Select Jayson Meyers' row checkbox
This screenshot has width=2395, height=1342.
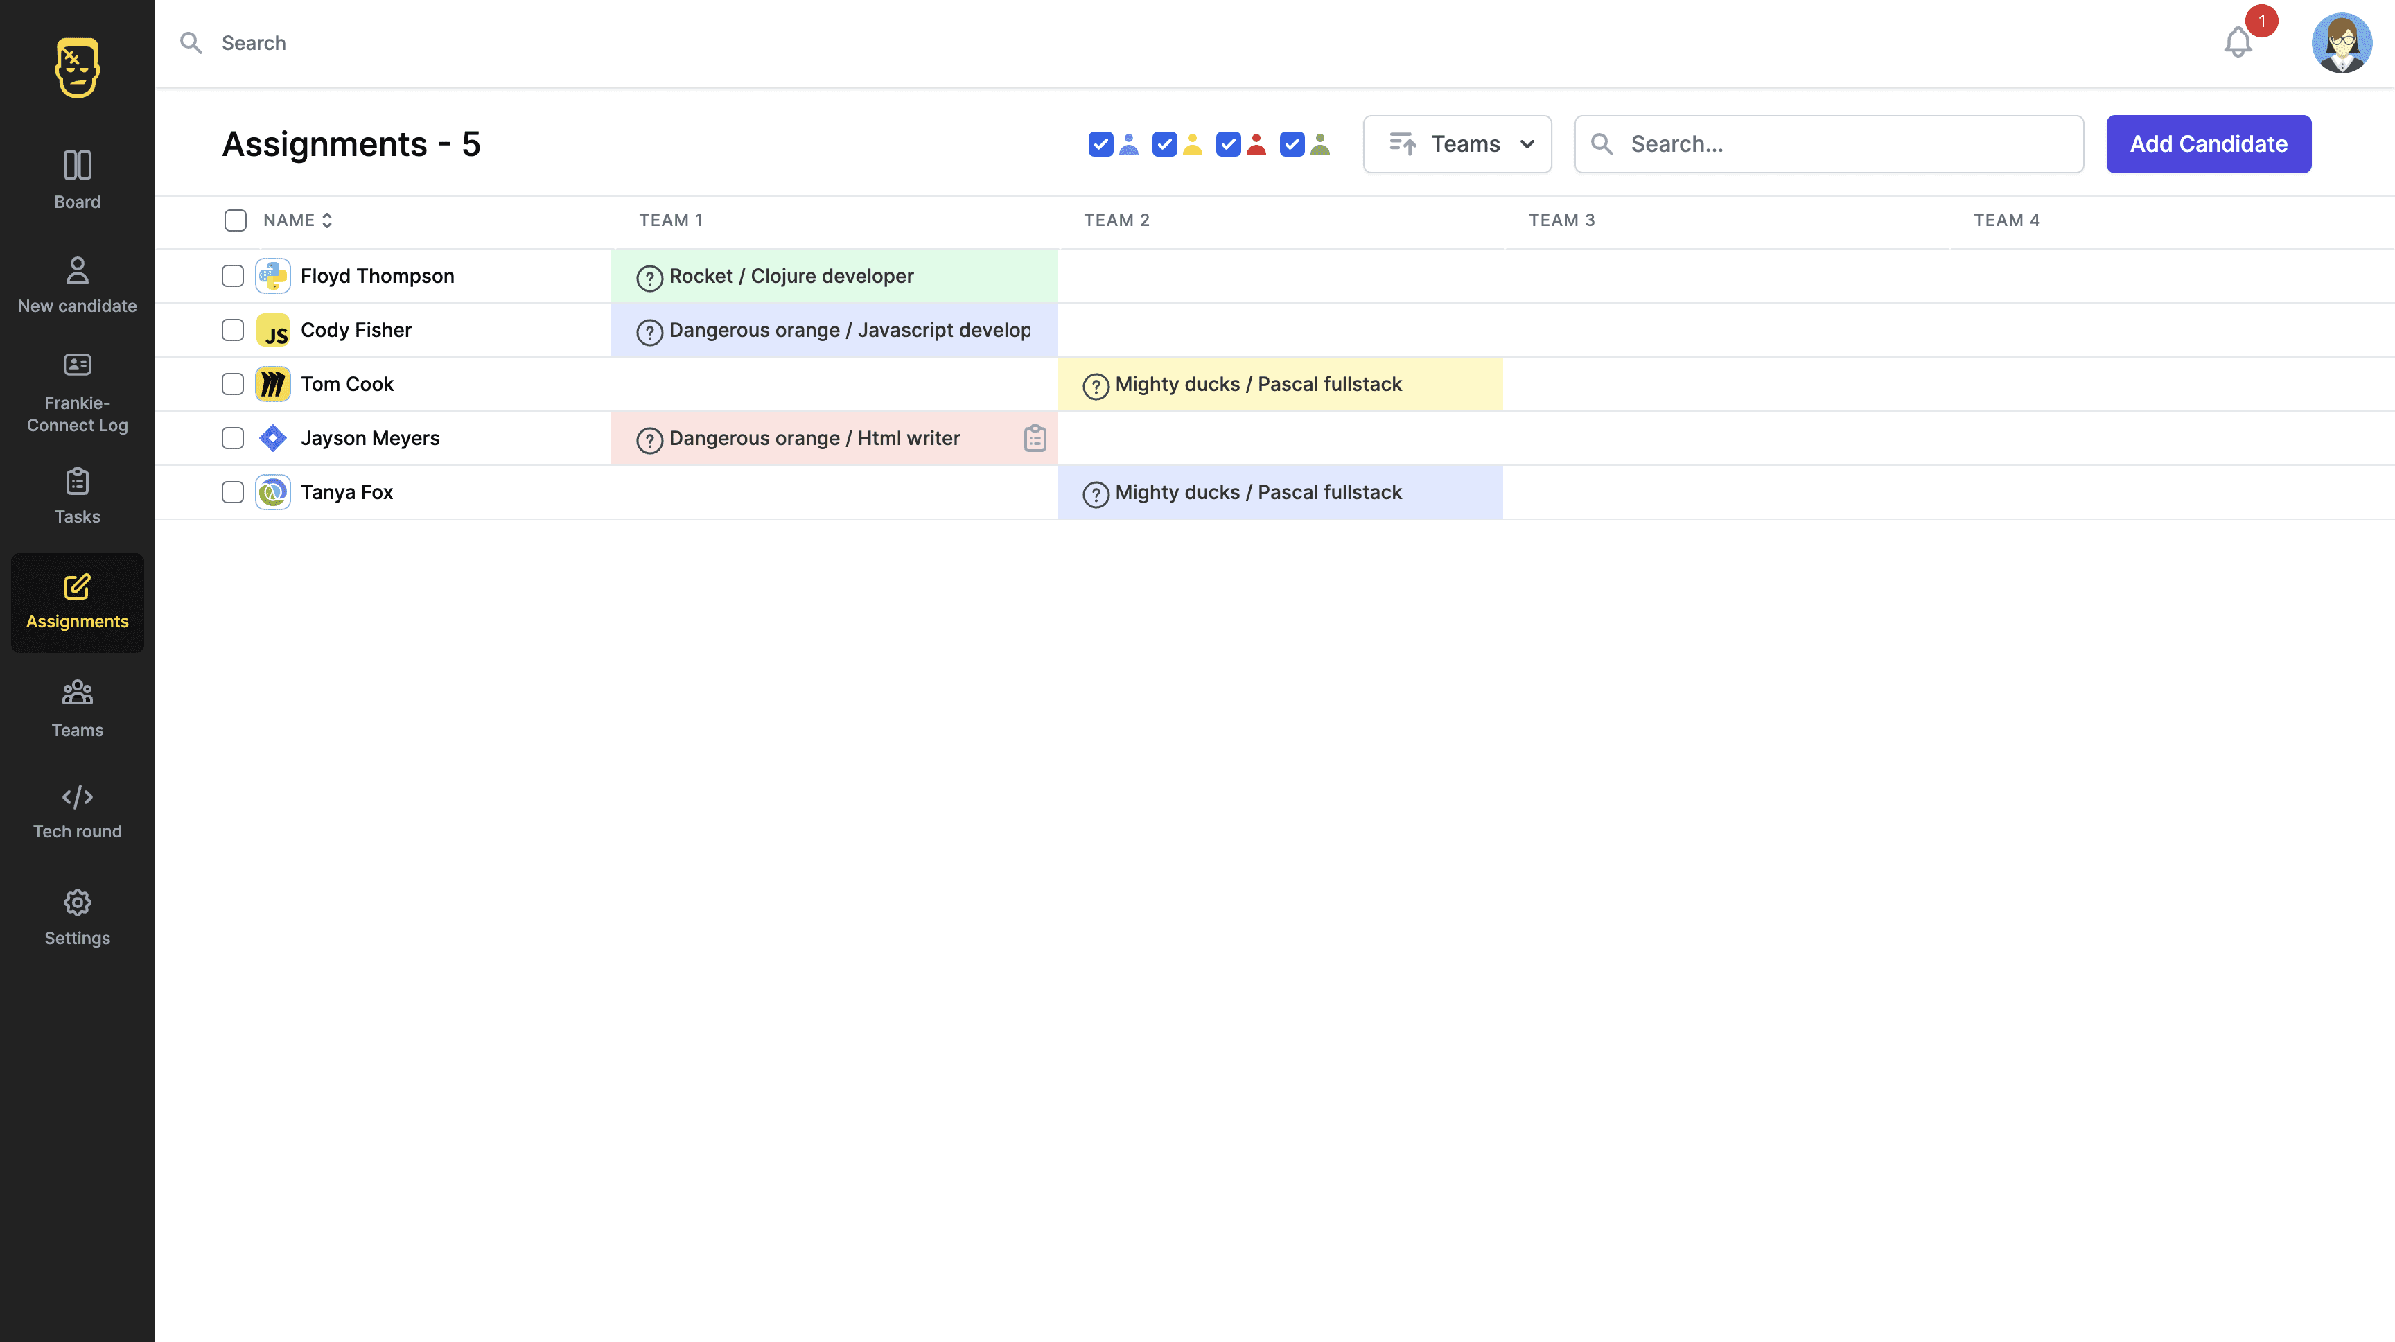(x=232, y=438)
